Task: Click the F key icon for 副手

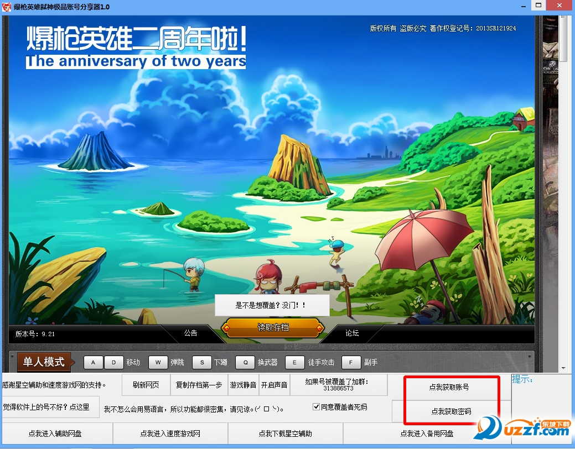Action: 351,363
